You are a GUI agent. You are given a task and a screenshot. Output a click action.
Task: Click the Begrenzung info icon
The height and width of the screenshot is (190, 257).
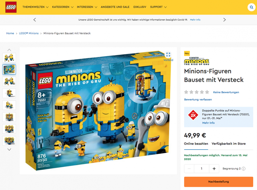243,169
